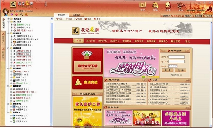Click the hammer icon under account name

pyautogui.click(x=21, y=15)
